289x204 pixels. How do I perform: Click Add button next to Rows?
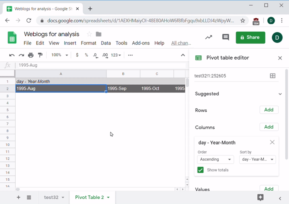[x=269, y=110]
